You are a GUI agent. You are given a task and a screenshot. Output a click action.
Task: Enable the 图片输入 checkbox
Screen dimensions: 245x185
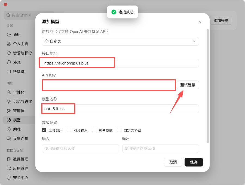(x=69, y=130)
